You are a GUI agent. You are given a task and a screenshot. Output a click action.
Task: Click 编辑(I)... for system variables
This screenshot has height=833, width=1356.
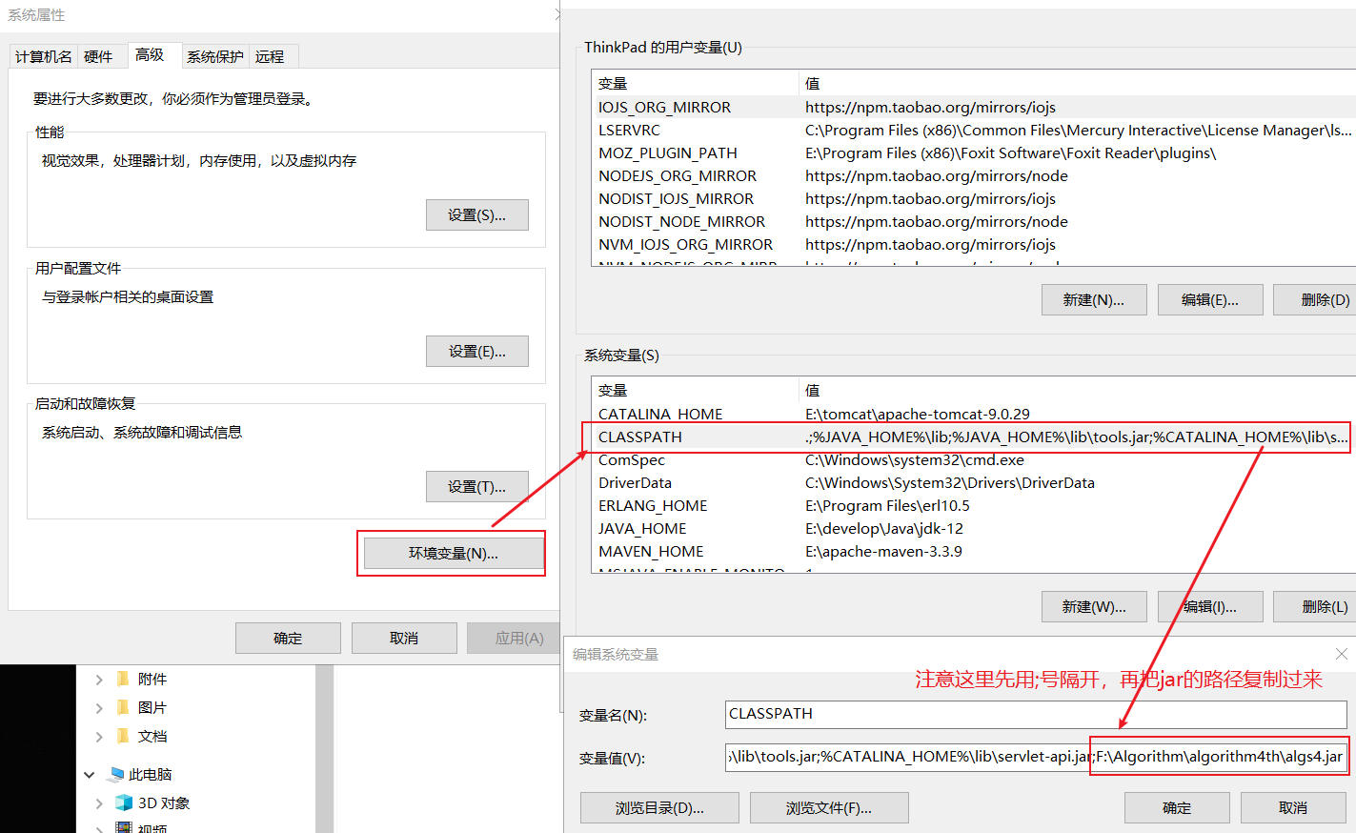click(1210, 606)
